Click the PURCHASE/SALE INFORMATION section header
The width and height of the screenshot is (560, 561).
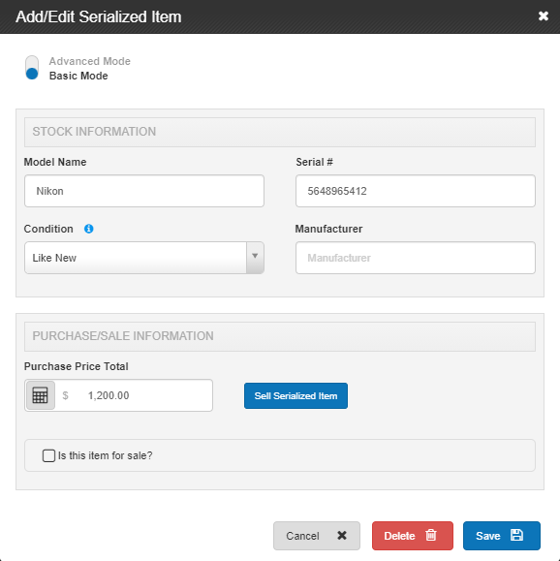(280, 336)
